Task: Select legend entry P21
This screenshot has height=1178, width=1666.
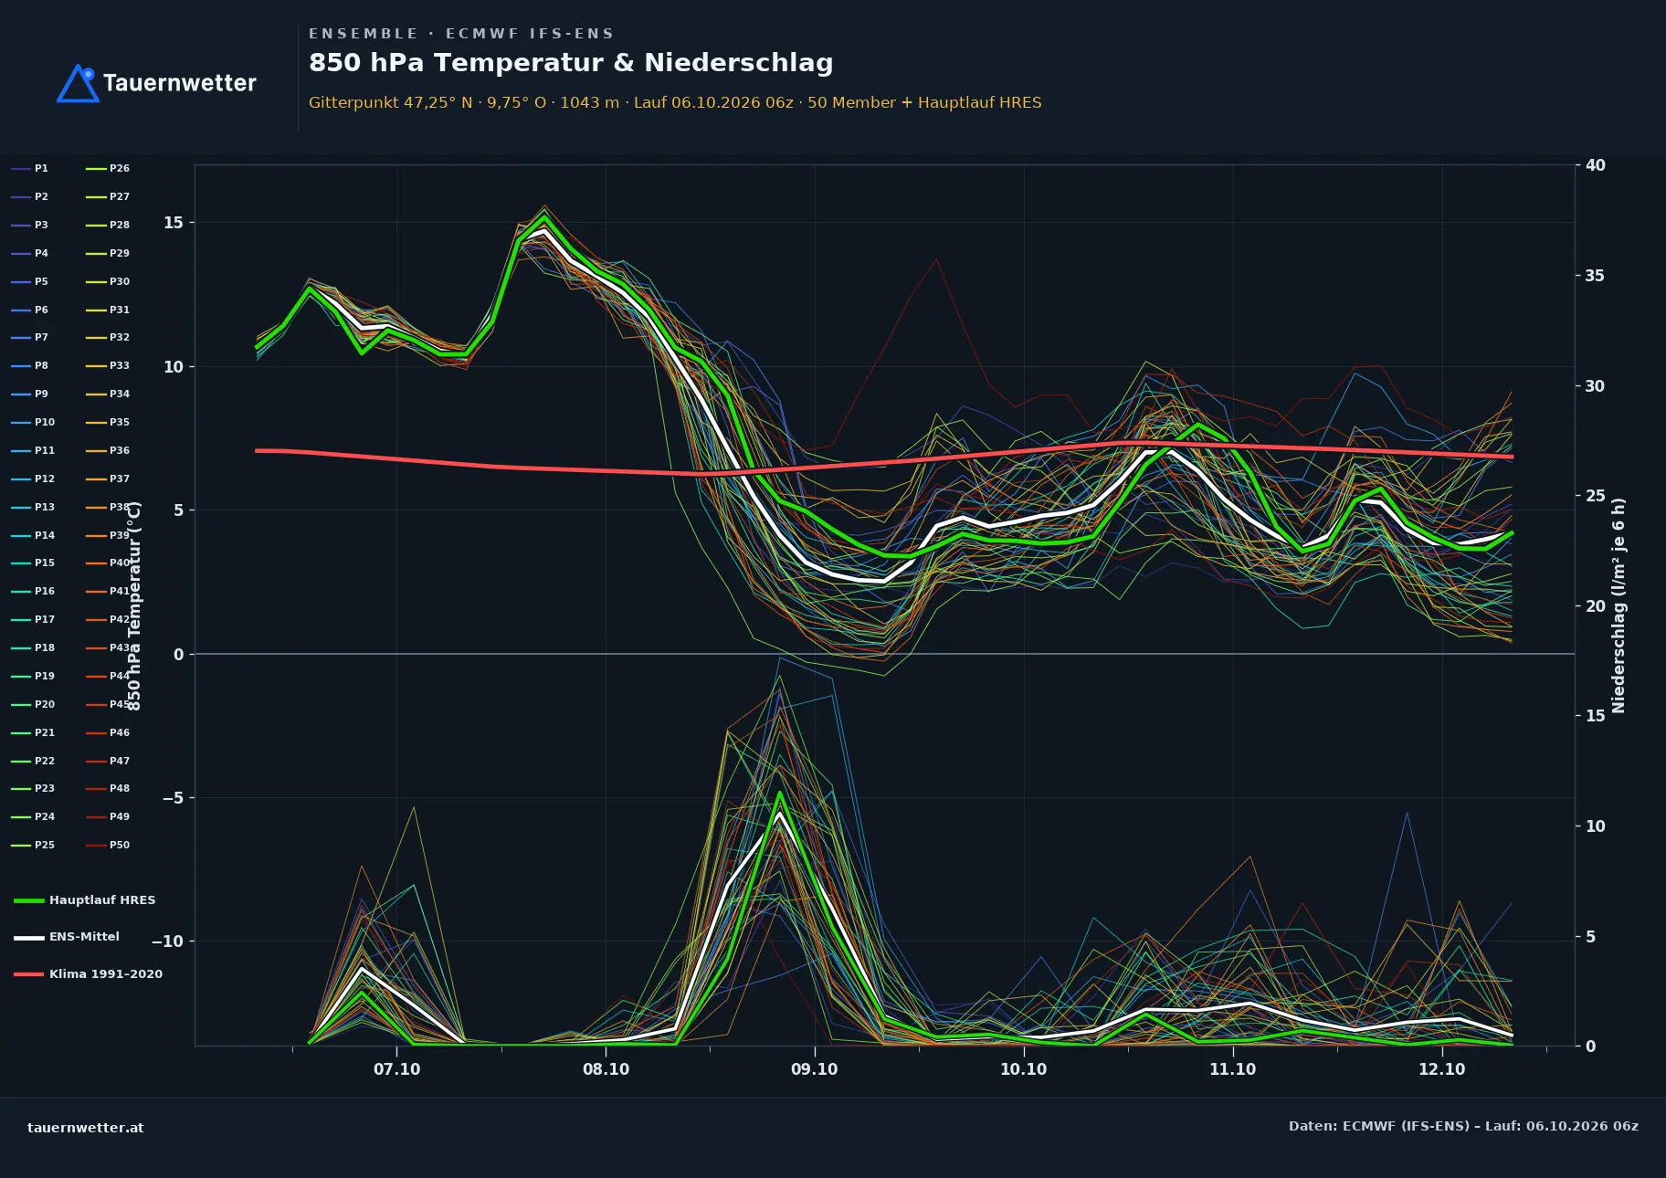Action: coord(33,732)
